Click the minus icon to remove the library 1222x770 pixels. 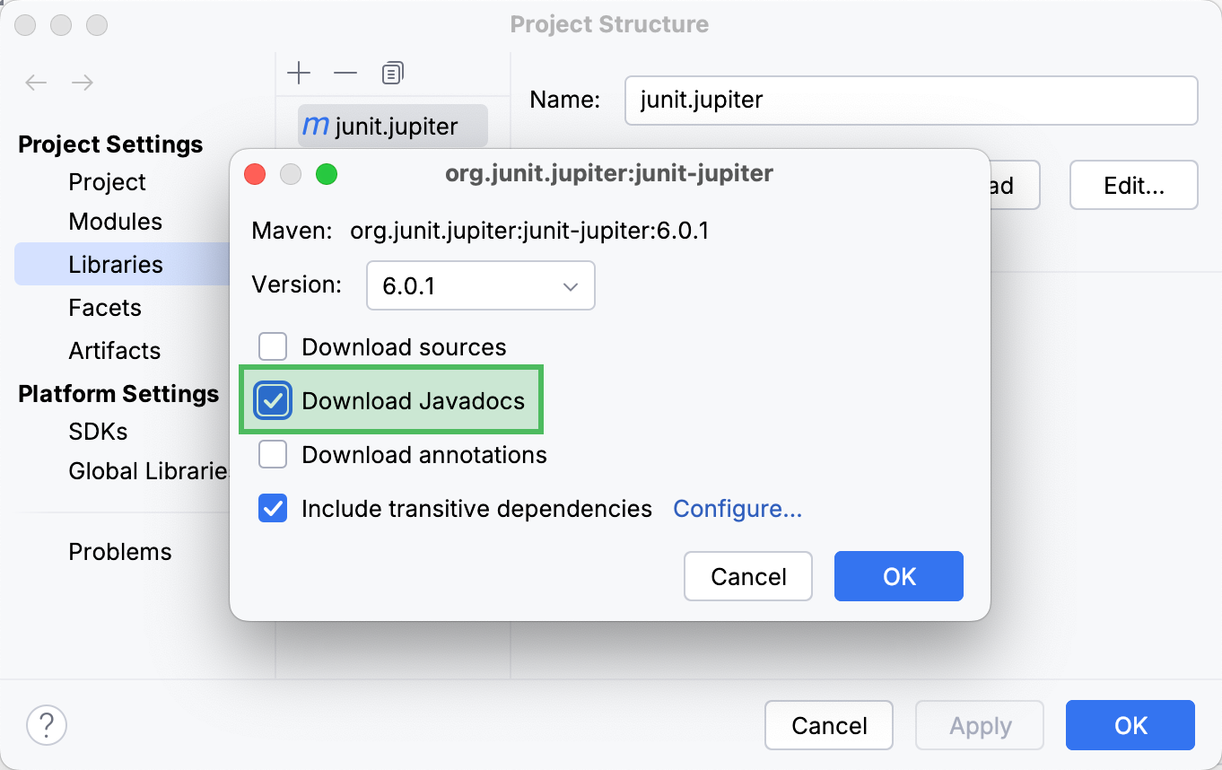click(x=345, y=73)
